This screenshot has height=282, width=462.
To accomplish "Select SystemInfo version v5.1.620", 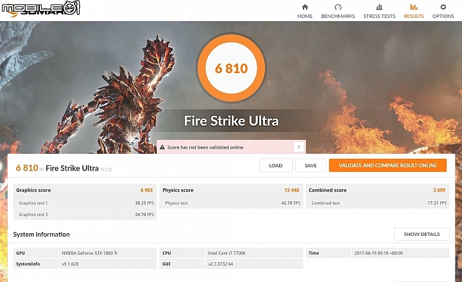I will [x=70, y=264].
